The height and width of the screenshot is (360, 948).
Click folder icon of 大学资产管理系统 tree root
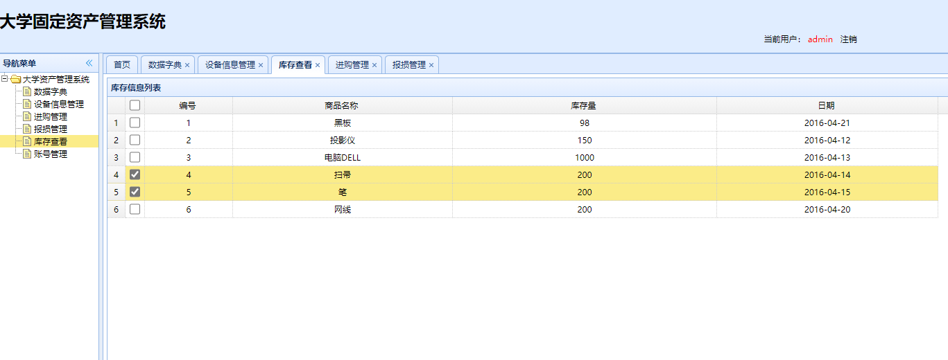click(15, 79)
